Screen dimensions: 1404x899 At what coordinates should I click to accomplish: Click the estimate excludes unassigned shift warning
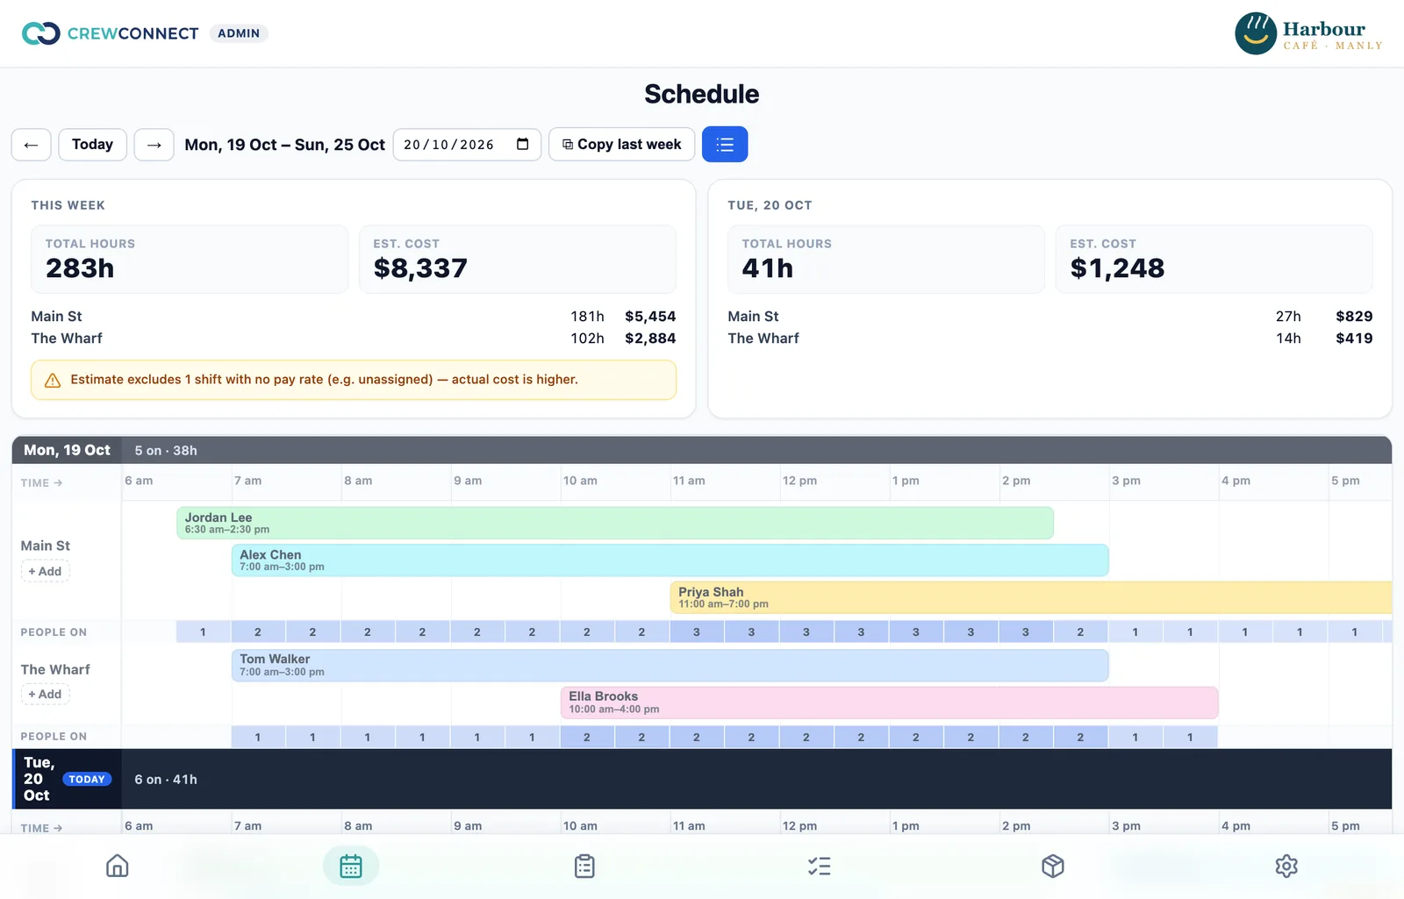tap(354, 380)
